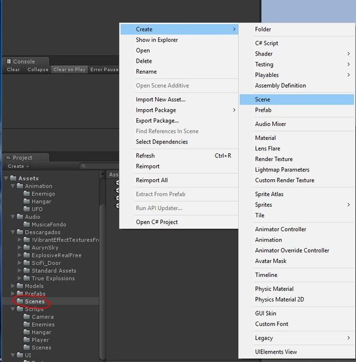Select Scene in the Create submenu
The image size is (356, 362).
click(x=297, y=100)
